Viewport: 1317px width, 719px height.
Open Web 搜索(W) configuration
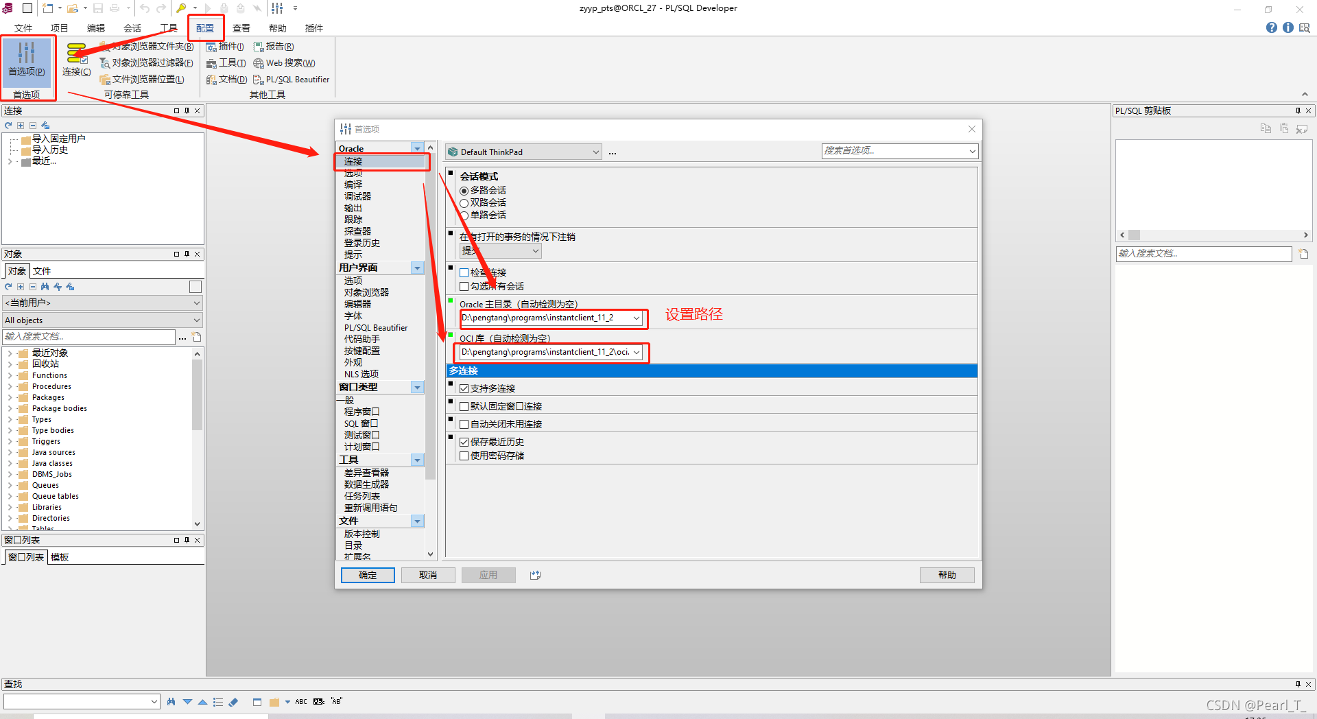click(x=284, y=62)
